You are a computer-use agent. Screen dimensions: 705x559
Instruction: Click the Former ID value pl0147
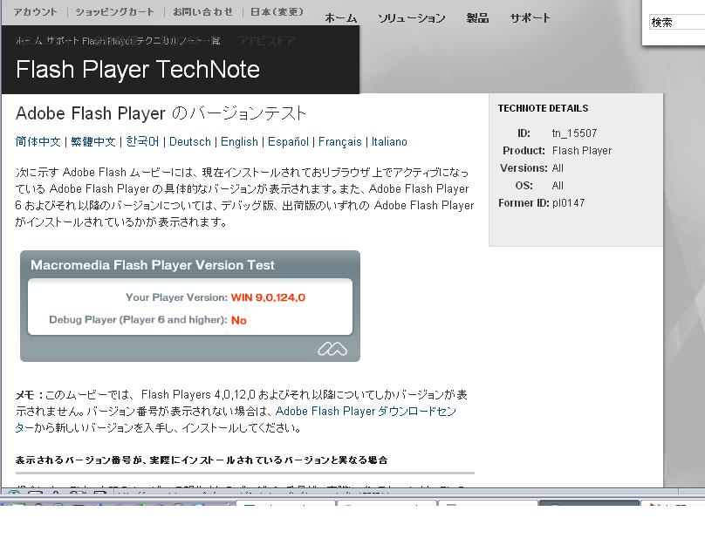coord(568,203)
